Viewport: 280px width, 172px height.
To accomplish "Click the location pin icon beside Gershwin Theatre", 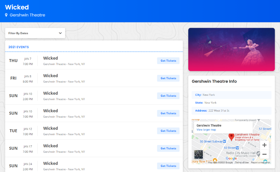I will pyautogui.click(x=6, y=15).
